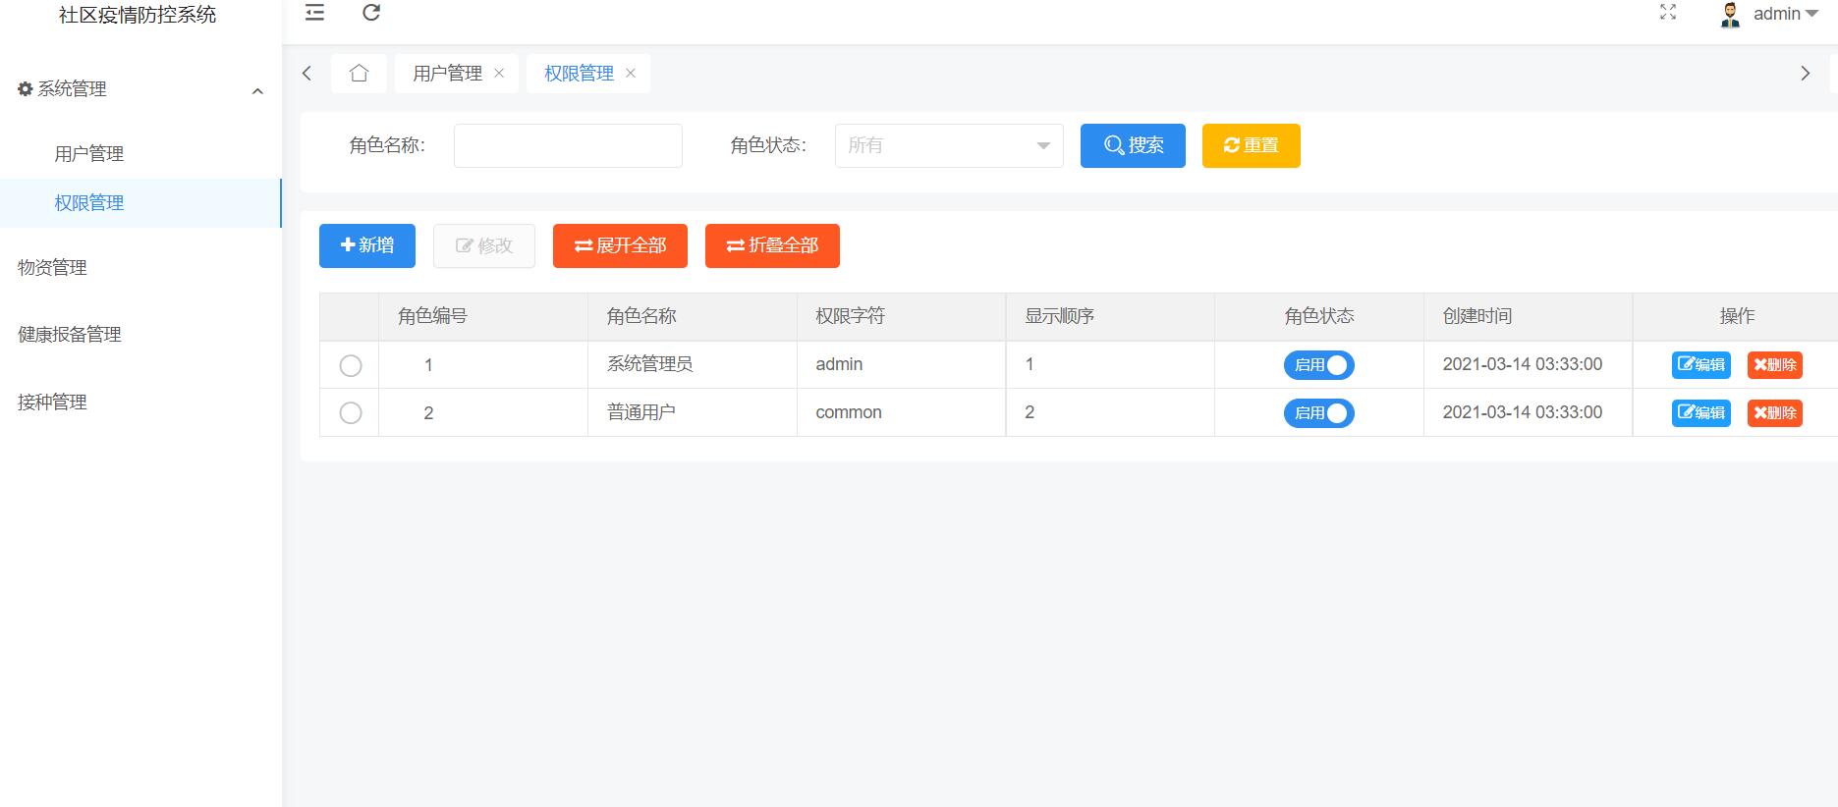Click the 新增 button

coord(367,245)
